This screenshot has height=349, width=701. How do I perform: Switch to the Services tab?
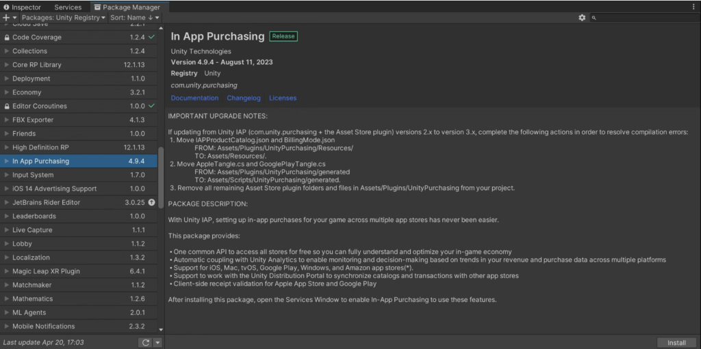point(68,7)
